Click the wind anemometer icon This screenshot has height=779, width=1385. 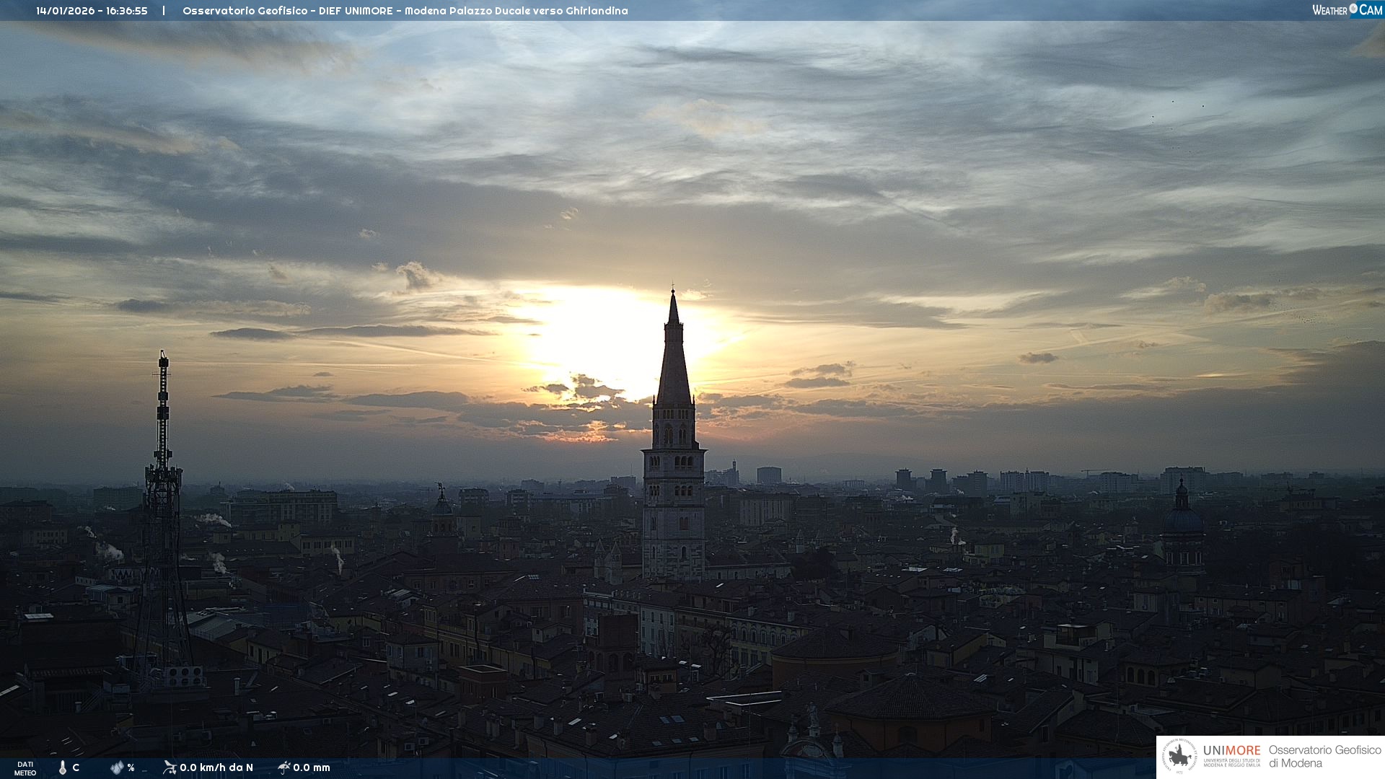click(x=170, y=767)
